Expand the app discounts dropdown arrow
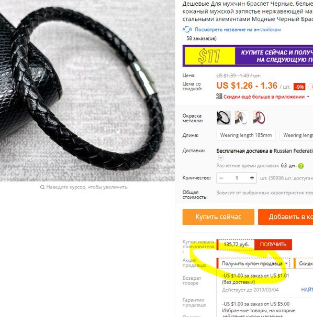313x317 pixels. tap(308, 97)
